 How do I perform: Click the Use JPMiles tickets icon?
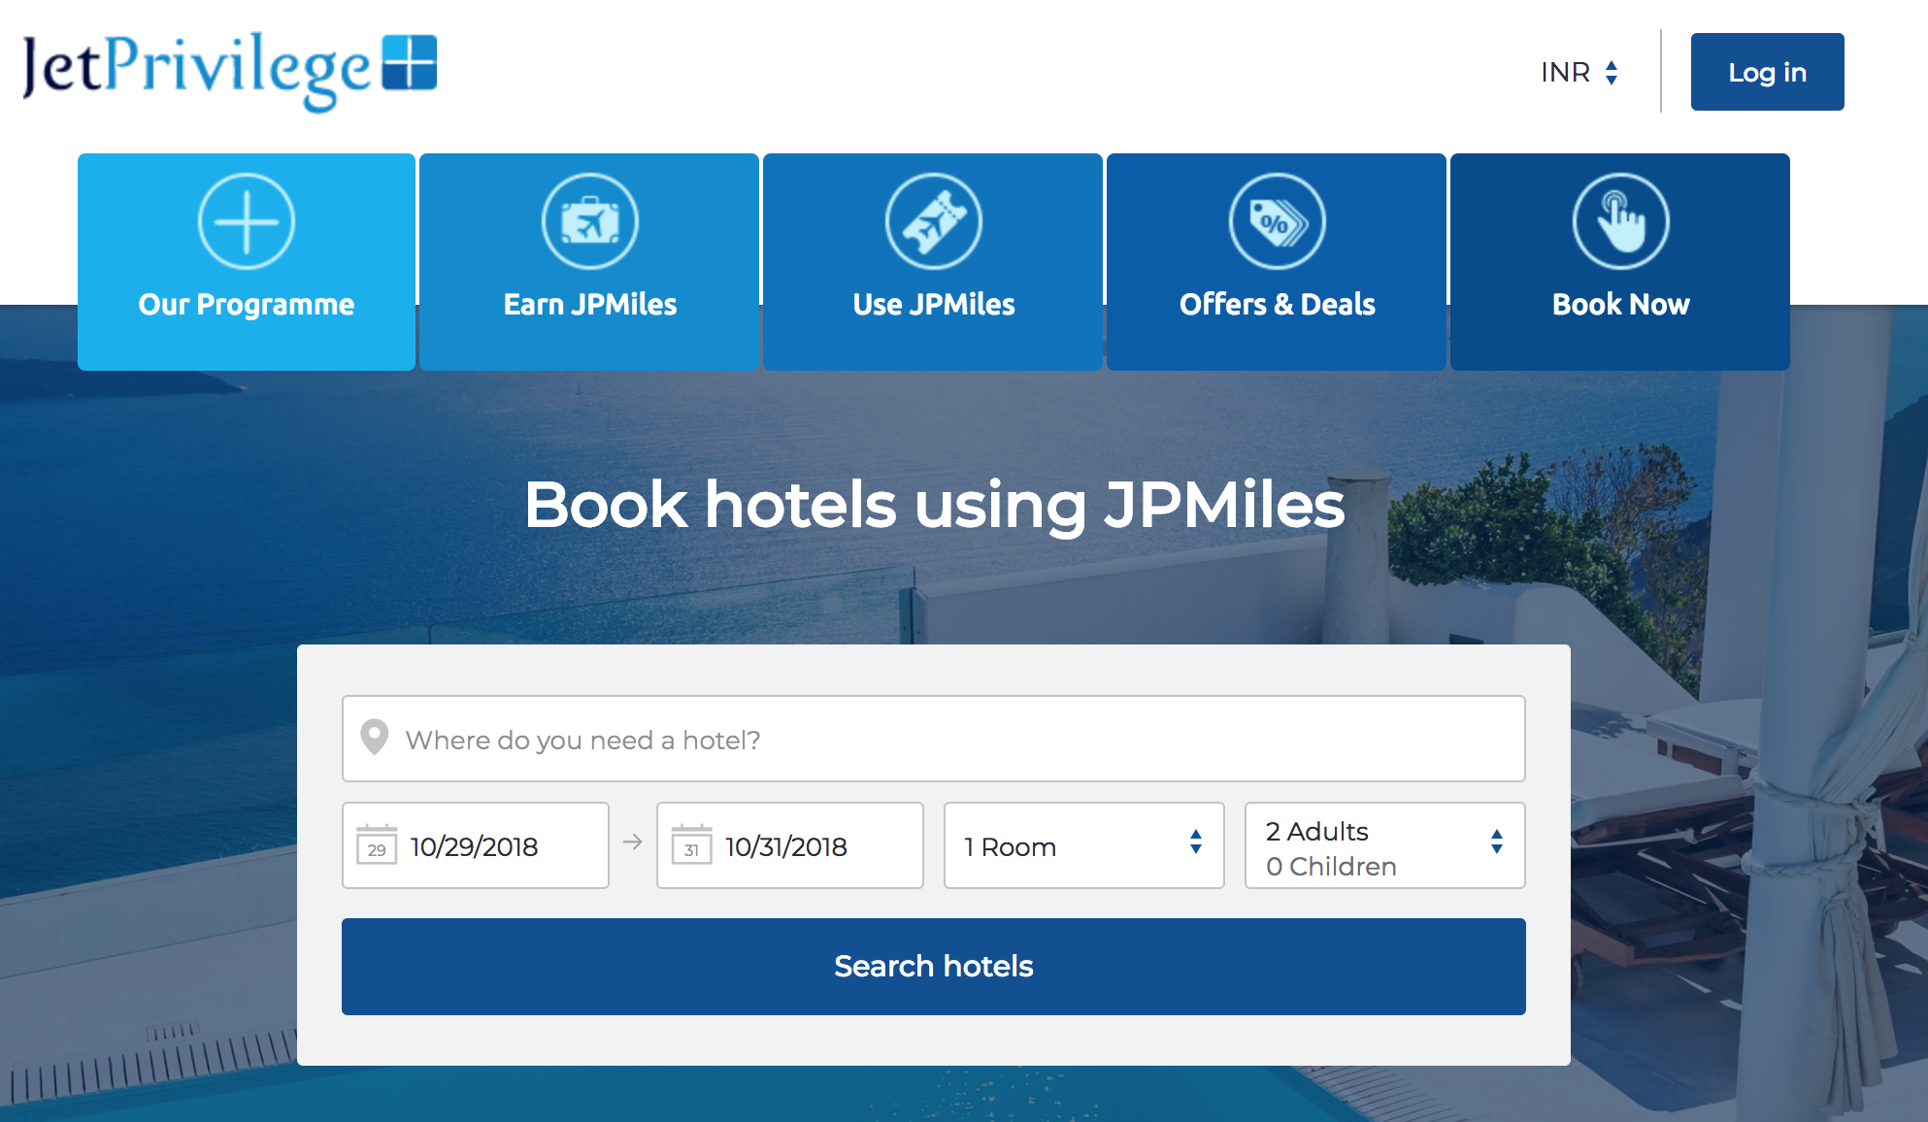tap(932, 221)
